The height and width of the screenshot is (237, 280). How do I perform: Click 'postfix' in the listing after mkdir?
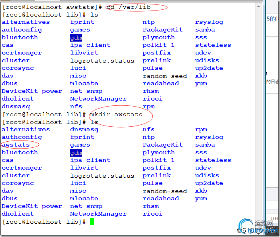(157, 168)
